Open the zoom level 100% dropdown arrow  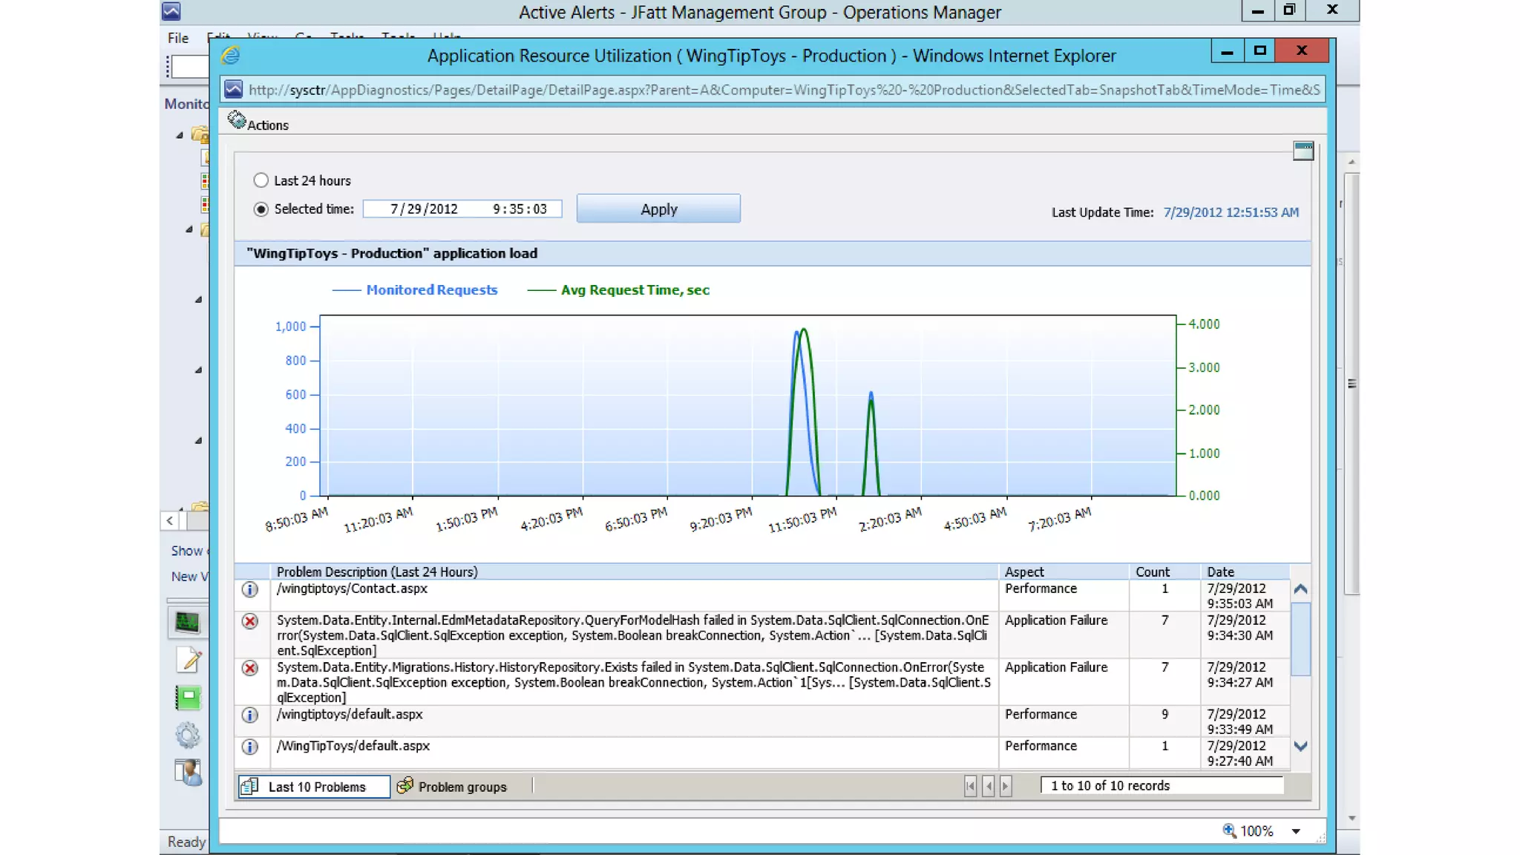(1296, 831)
